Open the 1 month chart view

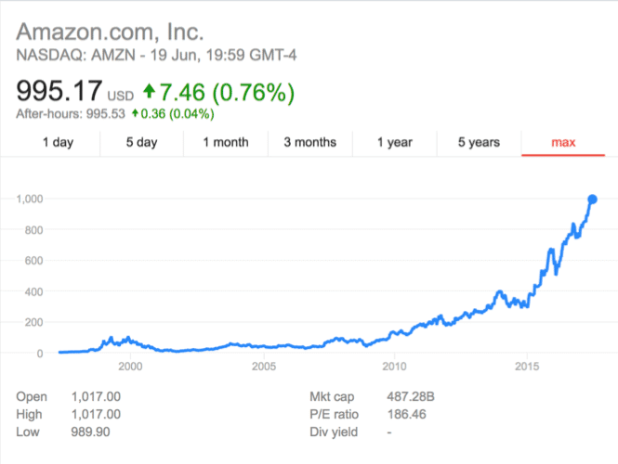pyautogui.click(x=226, y=142)
